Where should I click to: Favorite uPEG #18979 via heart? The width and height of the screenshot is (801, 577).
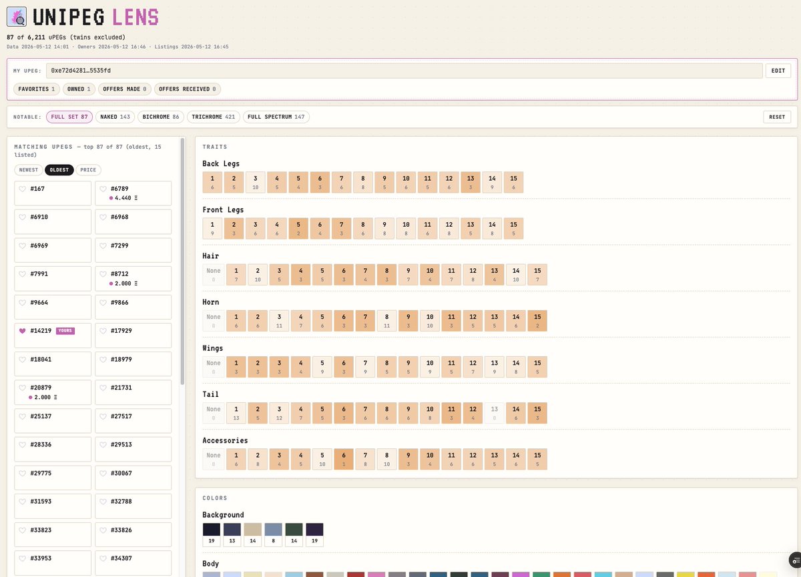pos(103,360)
